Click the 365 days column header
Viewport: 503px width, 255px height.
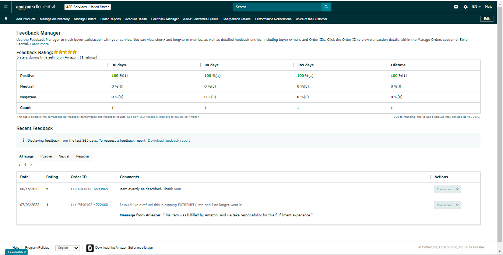pos(305,65)
